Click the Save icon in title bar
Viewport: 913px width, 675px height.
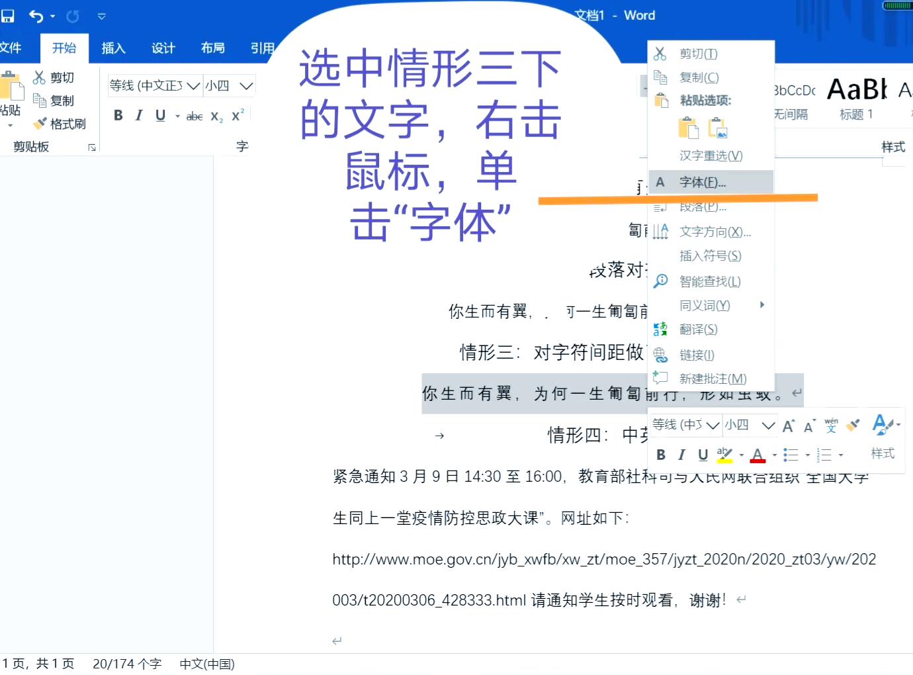(8, 16)
